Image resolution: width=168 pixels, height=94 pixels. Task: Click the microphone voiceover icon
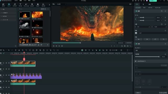pyautogui.click(x=93, y=50)
